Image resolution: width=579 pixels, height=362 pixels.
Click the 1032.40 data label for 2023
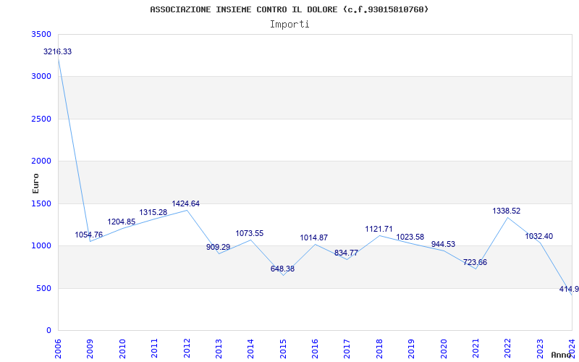click(539, 237)
